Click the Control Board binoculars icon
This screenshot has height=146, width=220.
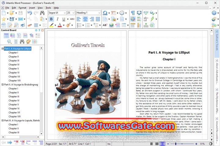22,41
